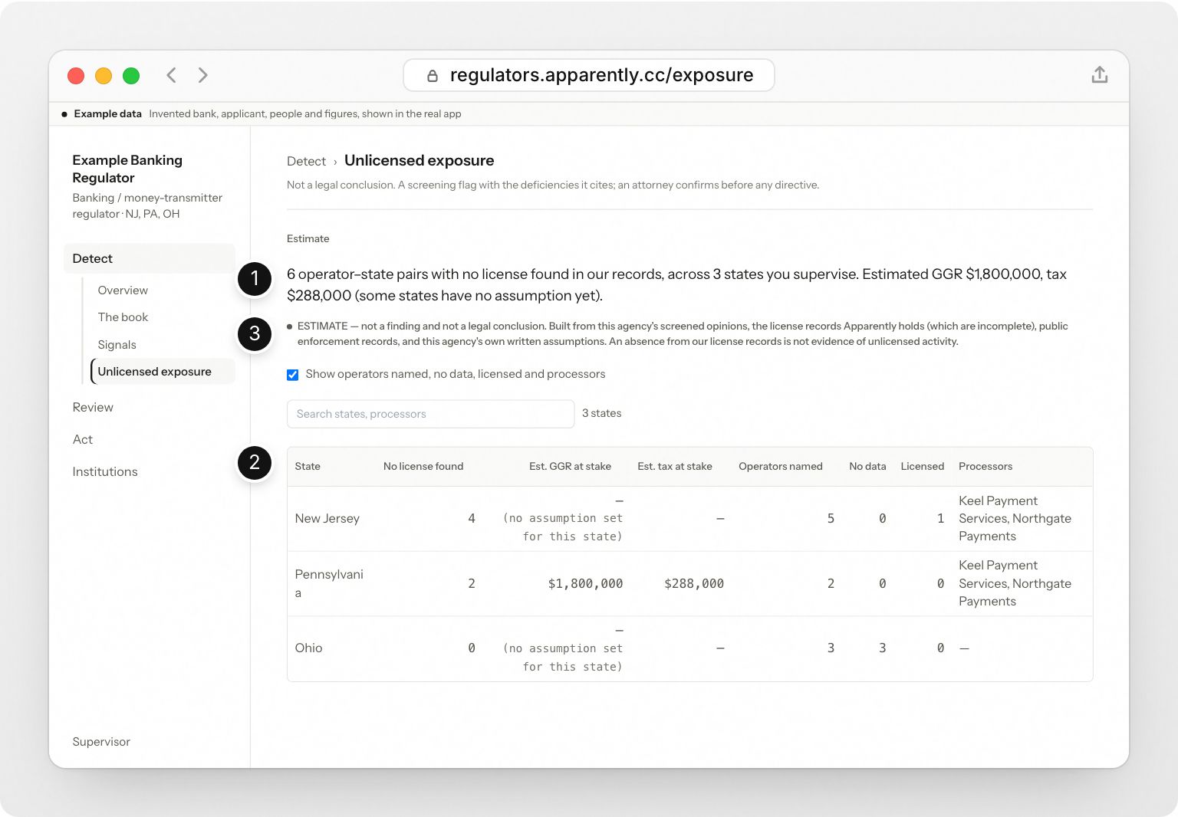Click the browser back arrow

tap(172, 75)
